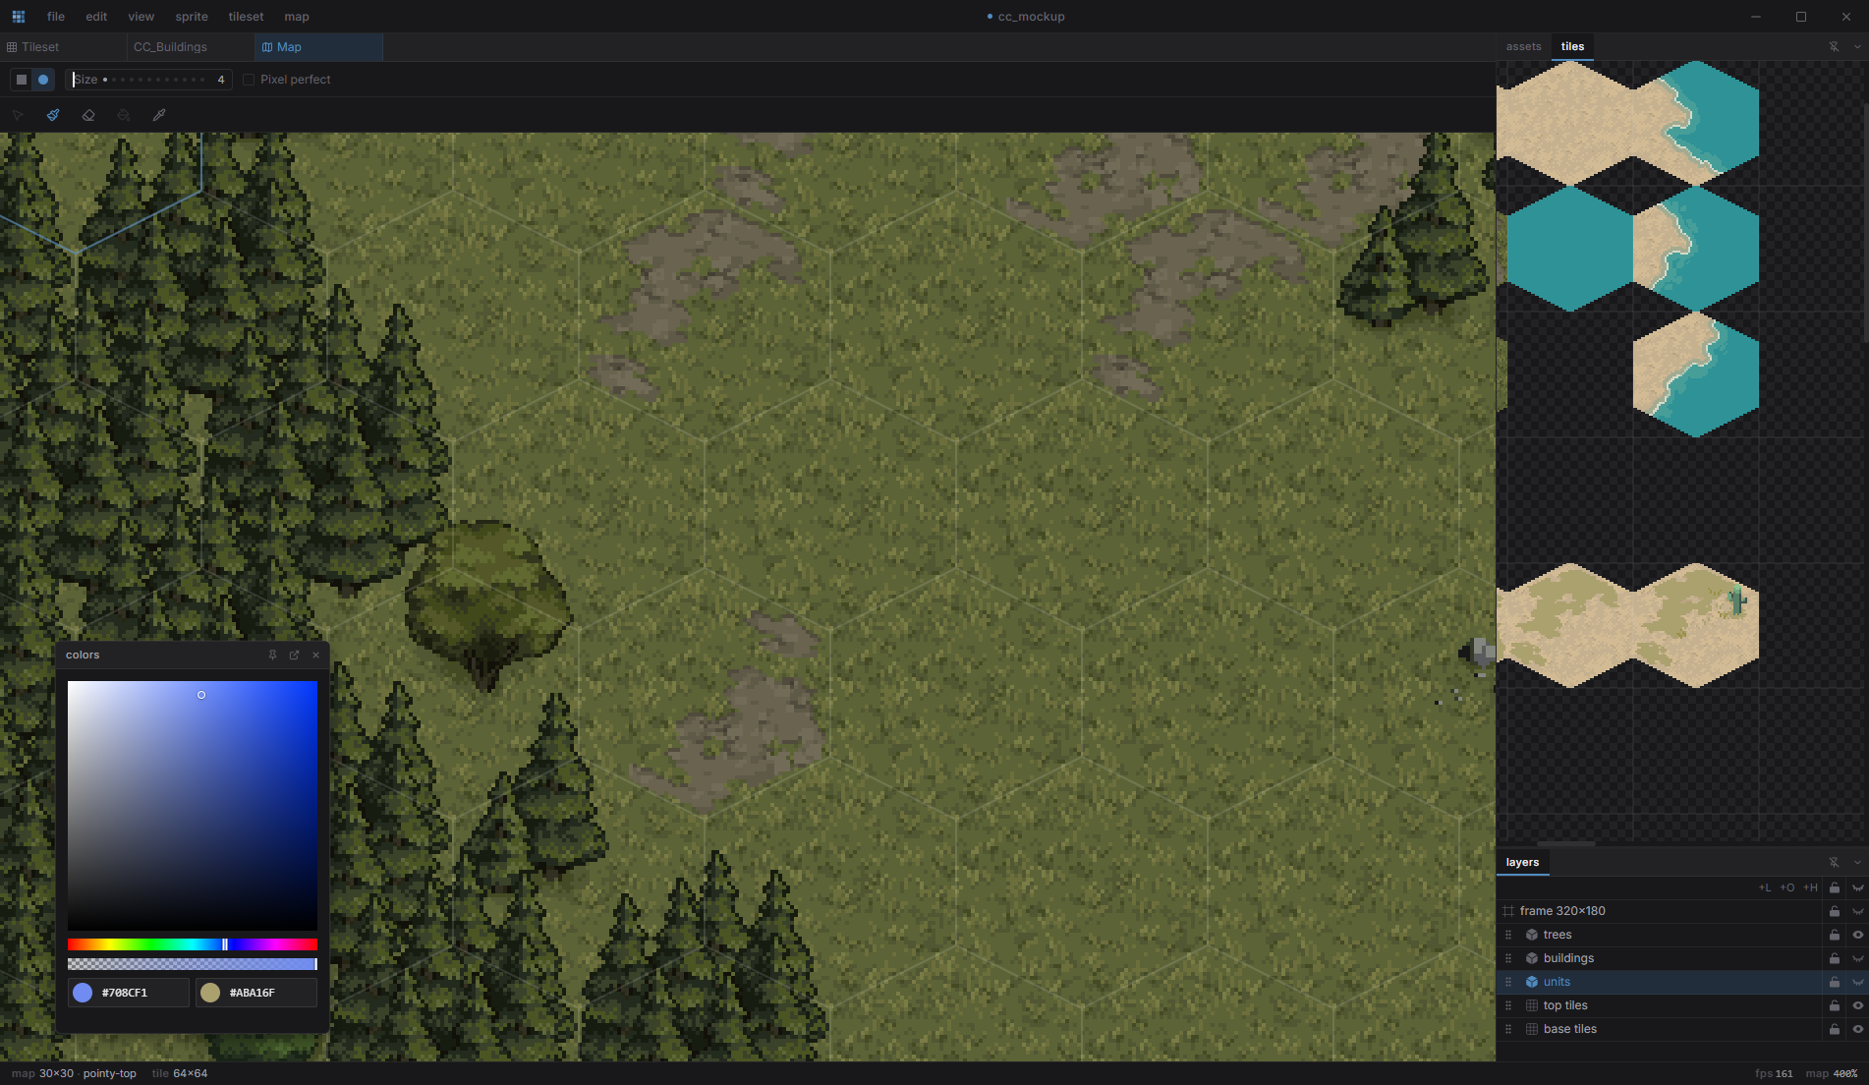This screenshot has height=1085, width=1869.
Task: Lock the buildings layer
Action: [x=1835, y=958]
